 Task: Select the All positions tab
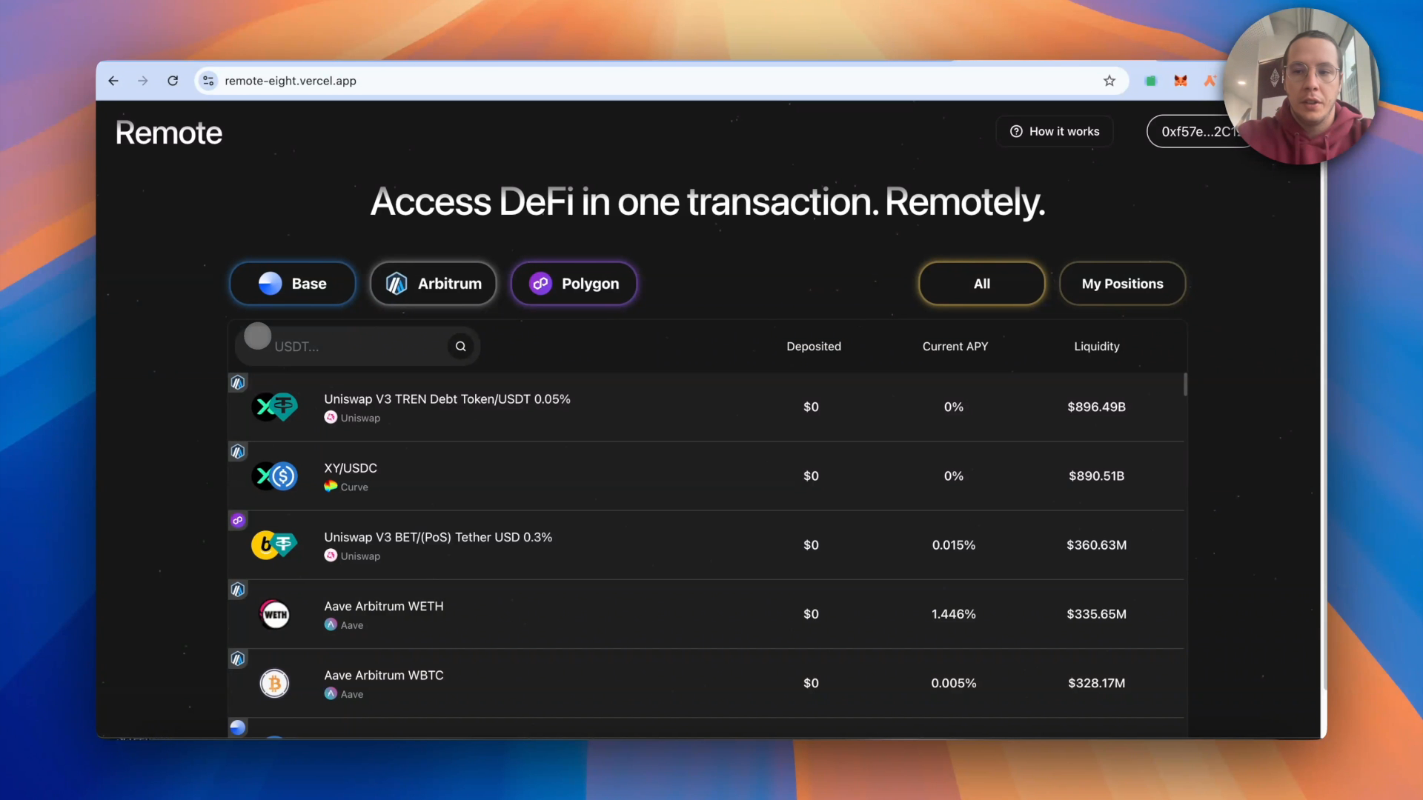click(982, 284)
